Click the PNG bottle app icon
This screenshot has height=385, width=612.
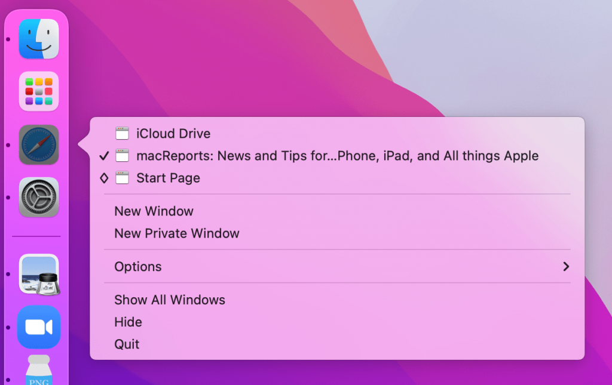39,370
